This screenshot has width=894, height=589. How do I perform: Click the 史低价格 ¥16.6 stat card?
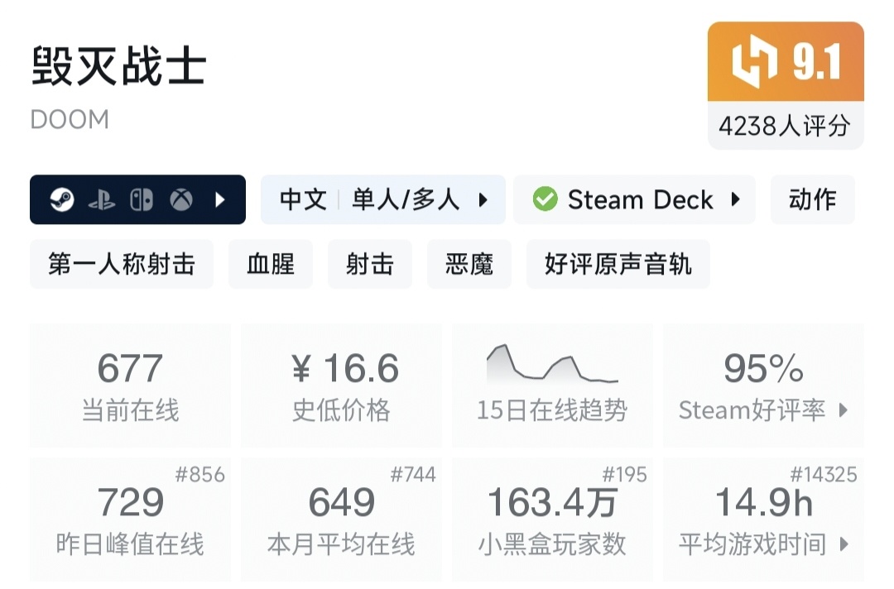tap(341, 385)
